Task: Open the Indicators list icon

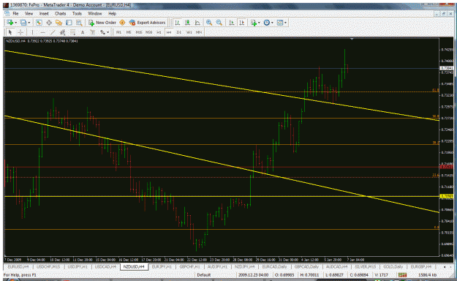Action: click(x=253, y=23)
